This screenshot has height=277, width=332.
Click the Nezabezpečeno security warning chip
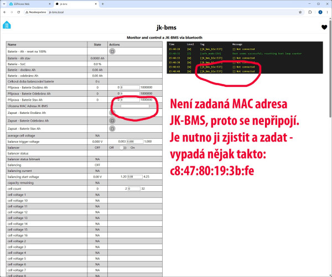click(x=35, y=12)
